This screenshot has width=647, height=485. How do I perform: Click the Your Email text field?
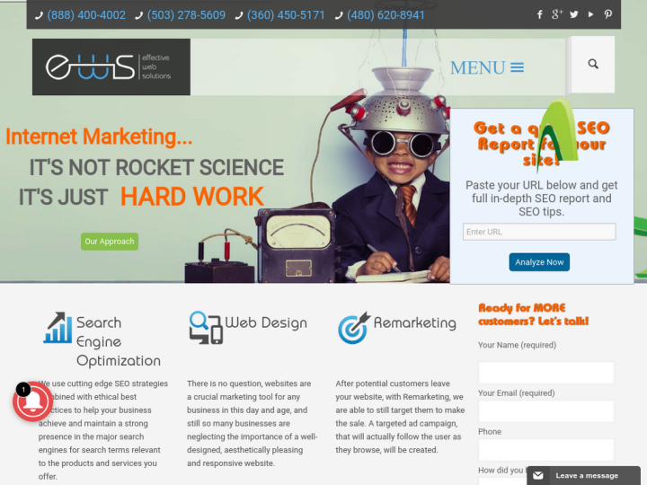coord(545,411)
